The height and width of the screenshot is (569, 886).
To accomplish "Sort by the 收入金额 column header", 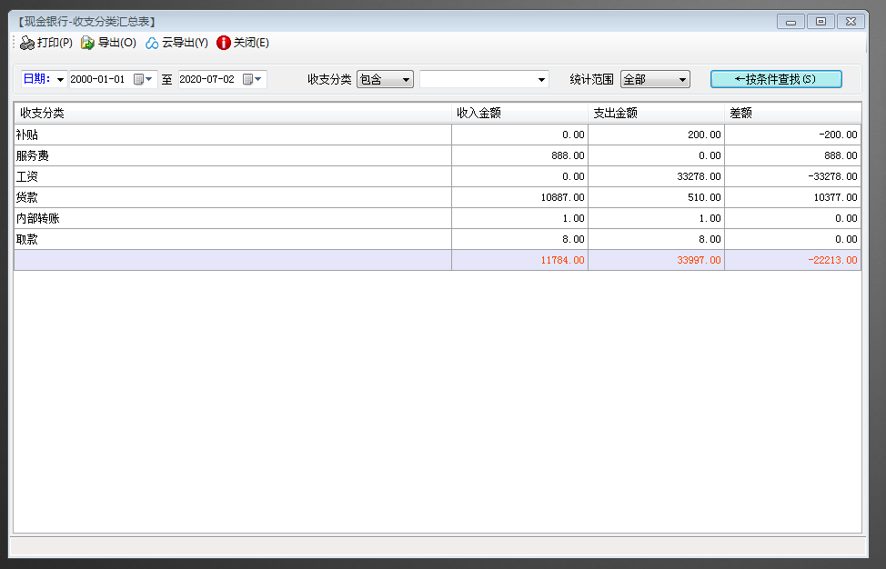I will click(519, 114).
